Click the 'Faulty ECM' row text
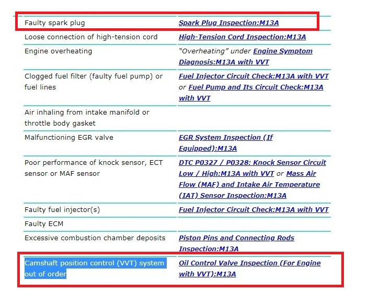Viewport: 380px width, 291px height. click(43, 224)
